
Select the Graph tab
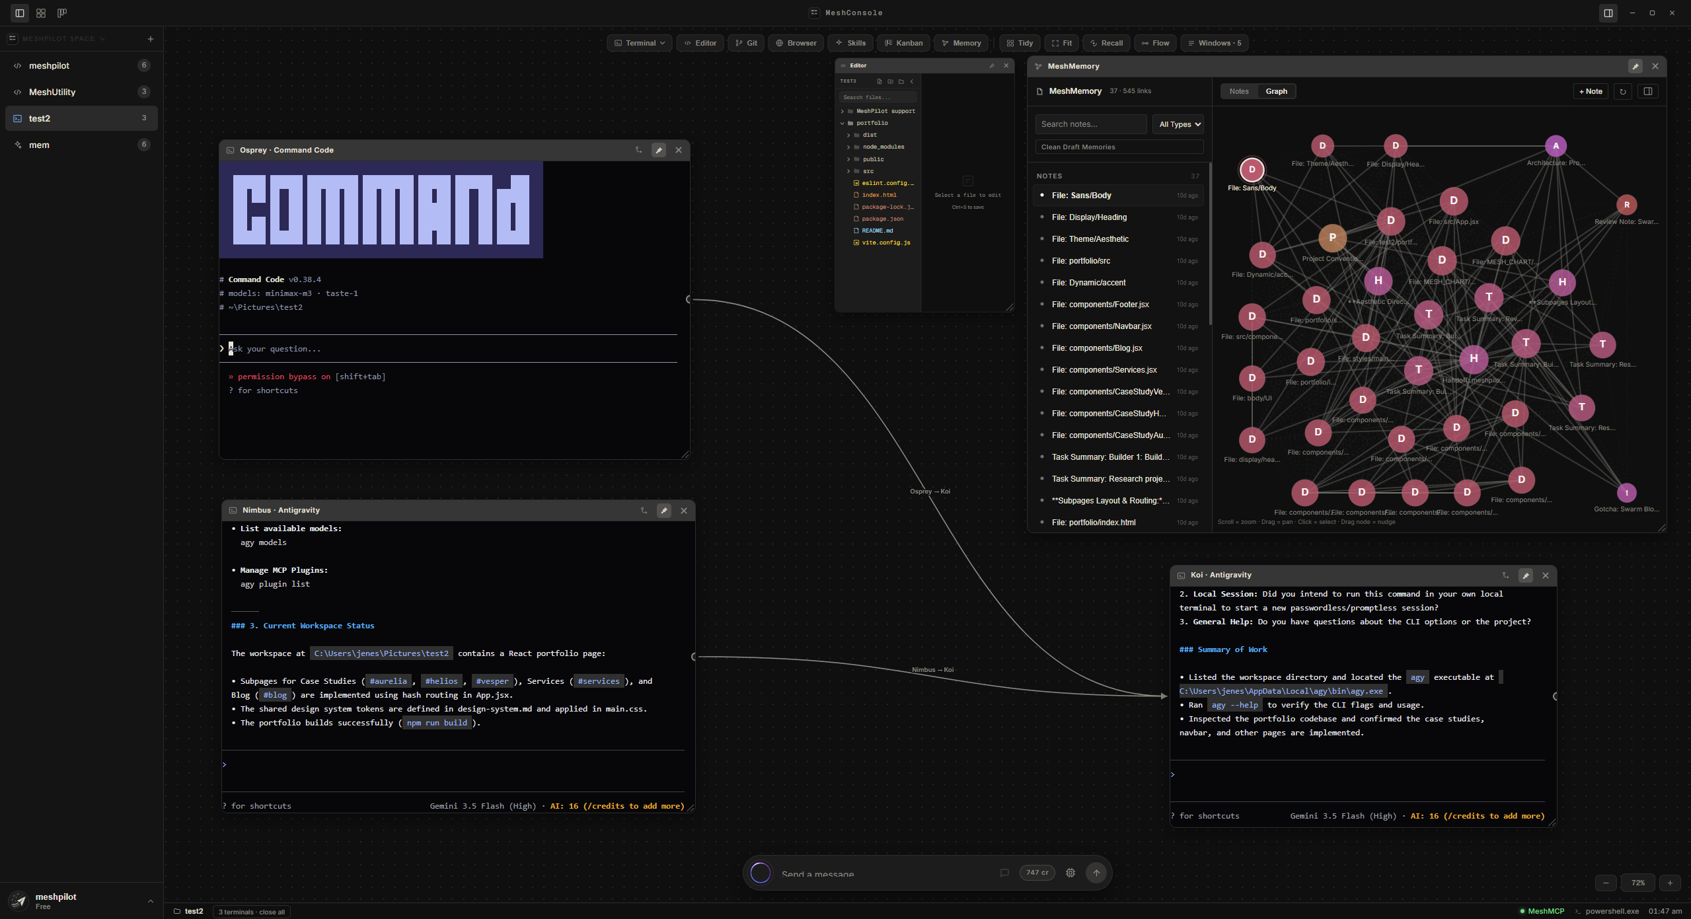click(1276, 91)
